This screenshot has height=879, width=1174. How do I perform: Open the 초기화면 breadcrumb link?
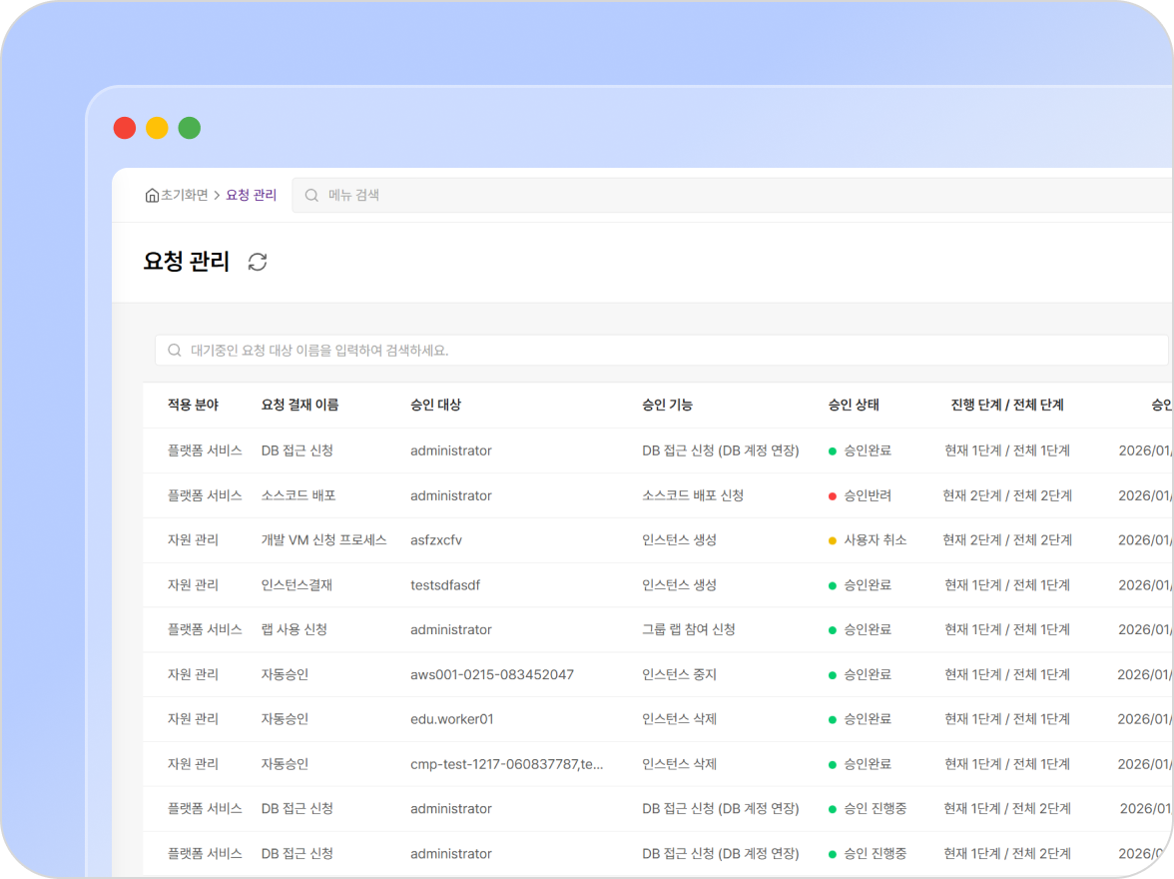(x=184, y=196)
